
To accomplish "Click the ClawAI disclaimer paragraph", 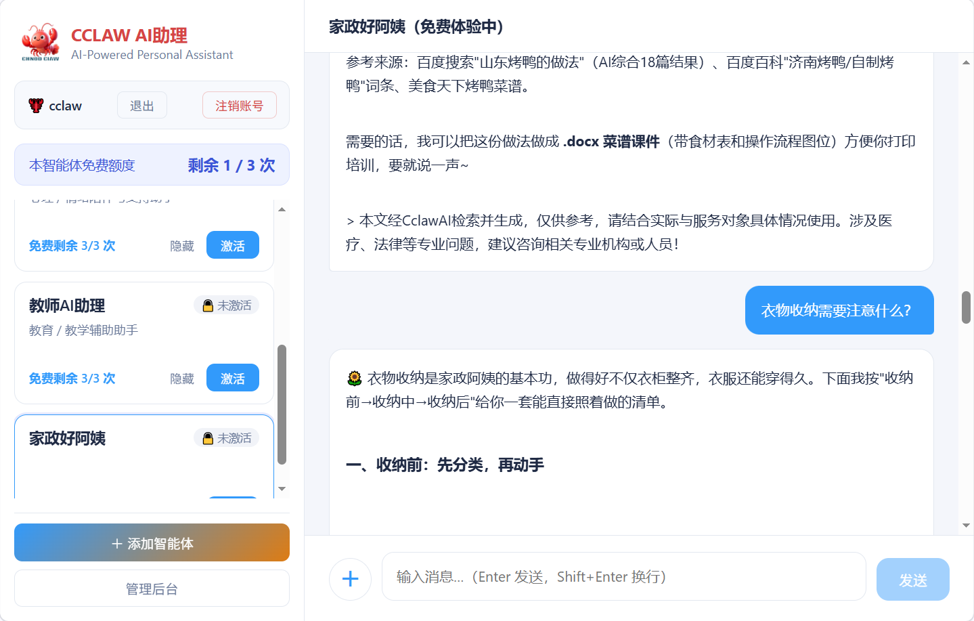I will tap(619, 232).
